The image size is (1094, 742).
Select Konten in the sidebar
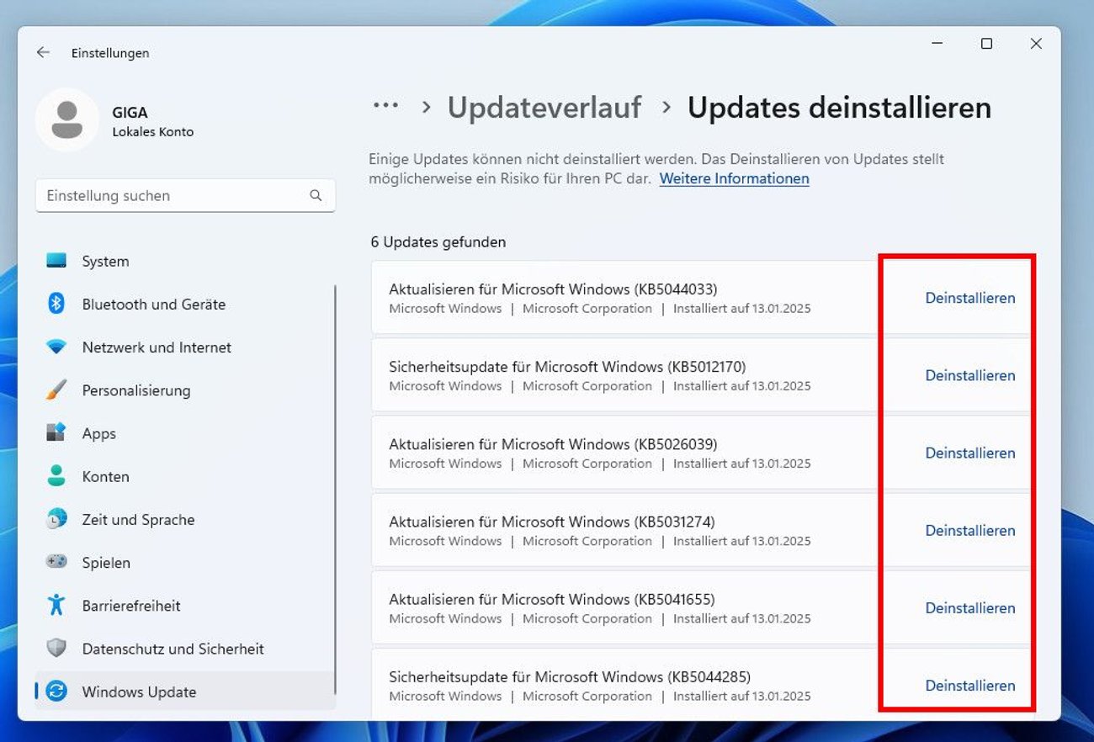(105, 476)
